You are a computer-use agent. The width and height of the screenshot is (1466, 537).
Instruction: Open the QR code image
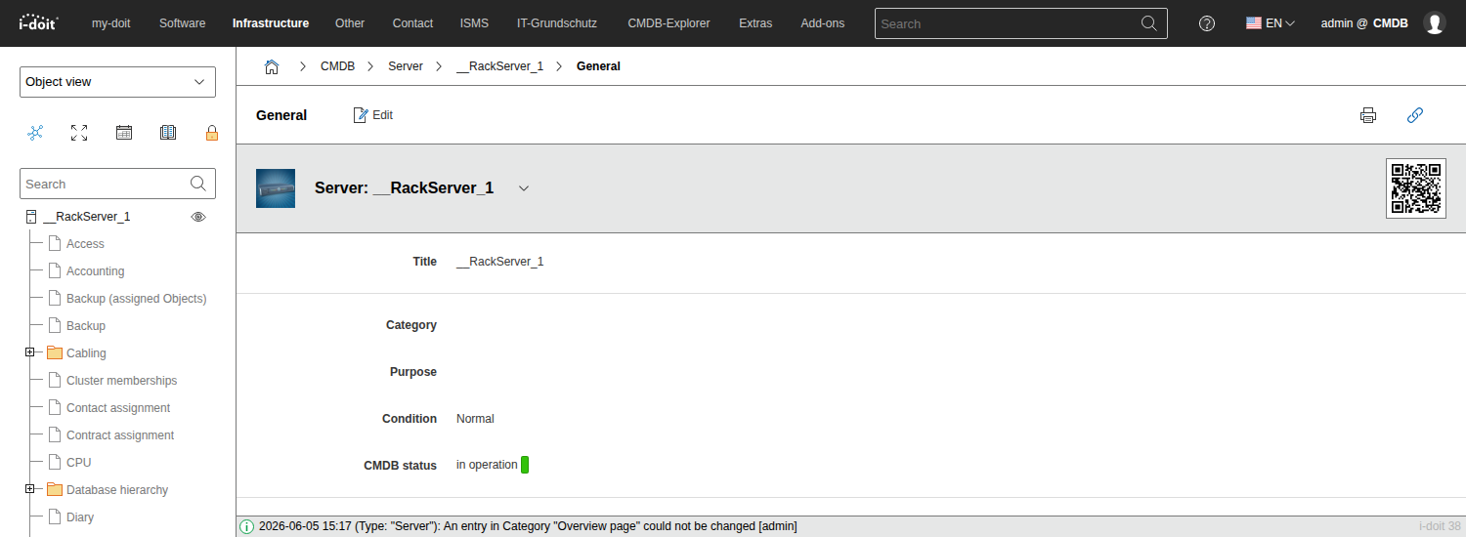coord(1416,188)
